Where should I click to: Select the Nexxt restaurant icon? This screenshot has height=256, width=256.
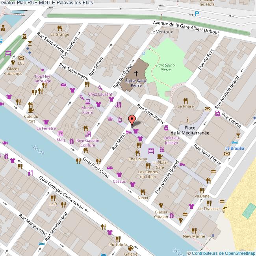tap(143, 191)
